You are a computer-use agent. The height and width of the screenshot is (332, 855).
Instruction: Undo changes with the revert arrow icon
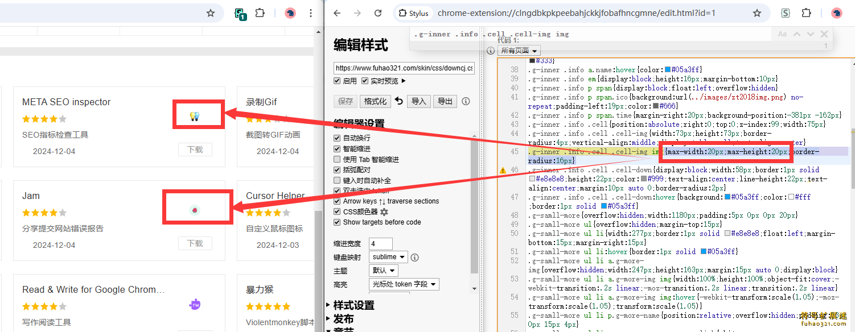click(x=398, y=101)
